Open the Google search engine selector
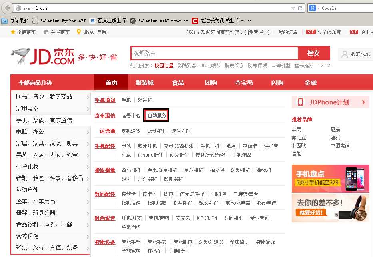 (314, 8)
